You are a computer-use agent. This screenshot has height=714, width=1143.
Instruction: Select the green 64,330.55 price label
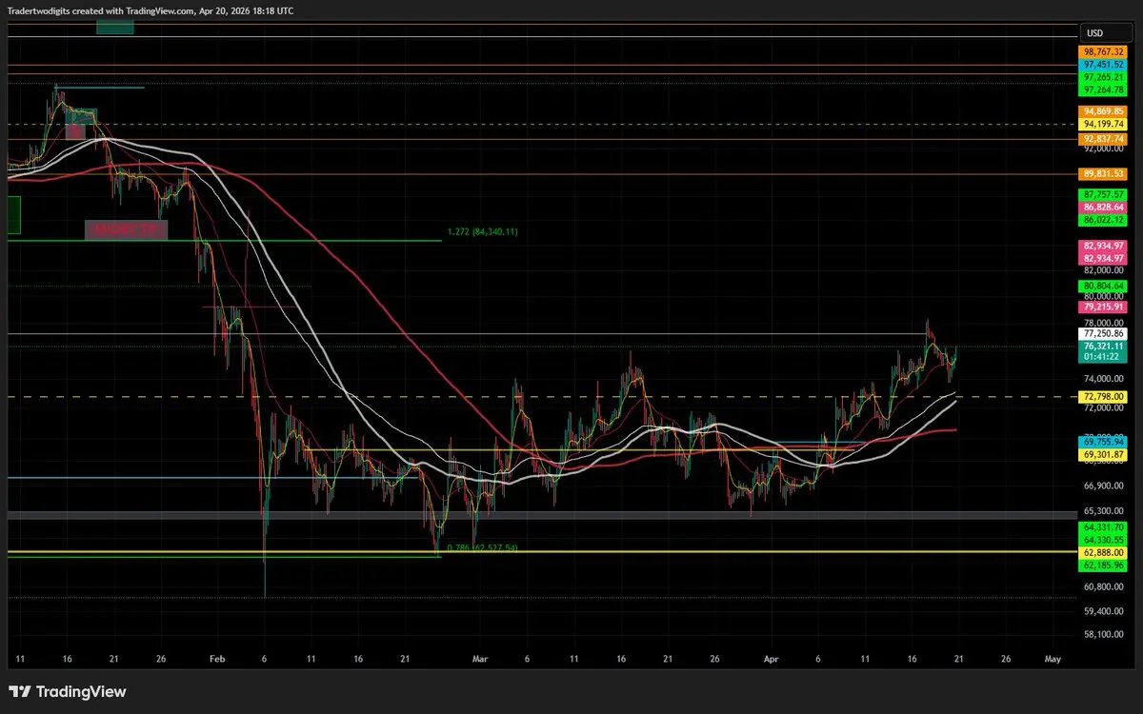[1103, 539]
